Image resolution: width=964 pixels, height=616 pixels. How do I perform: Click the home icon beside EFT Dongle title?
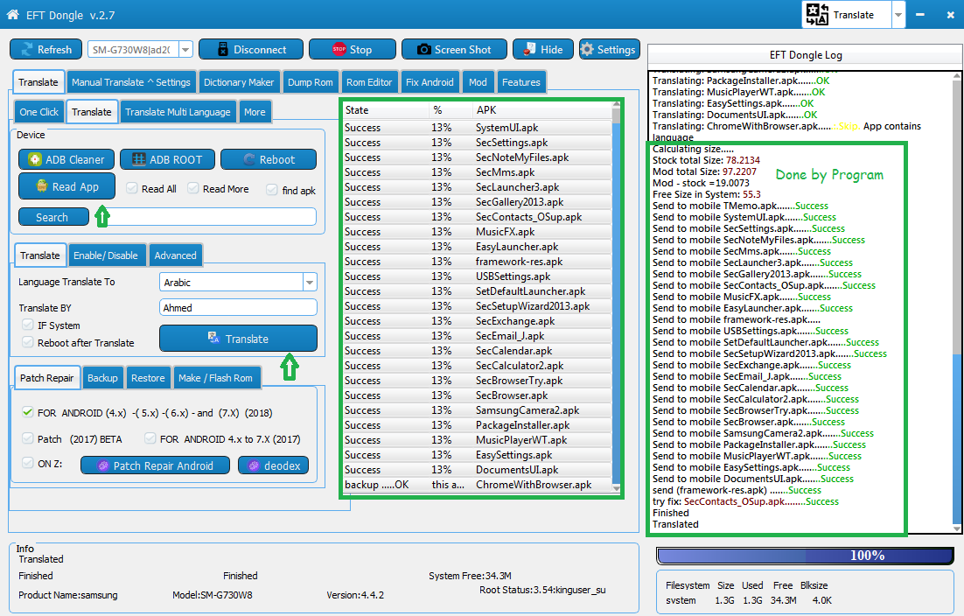coord(12,15)
